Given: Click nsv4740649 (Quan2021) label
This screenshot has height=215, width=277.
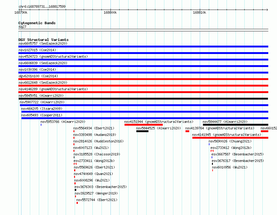Looking at the screenshot, I should coord(93,174).
